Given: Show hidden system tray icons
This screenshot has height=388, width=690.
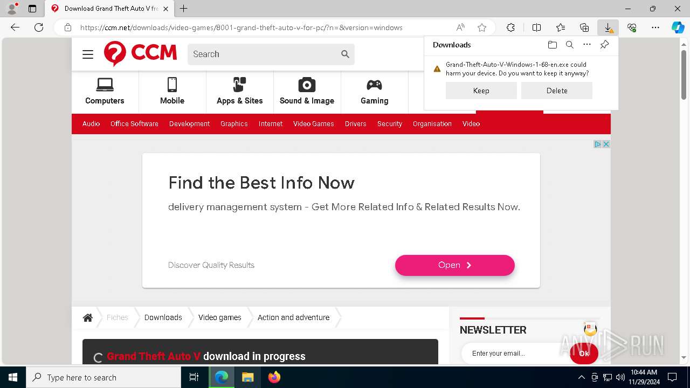Looking at the screenshot, I should [581, 377].
